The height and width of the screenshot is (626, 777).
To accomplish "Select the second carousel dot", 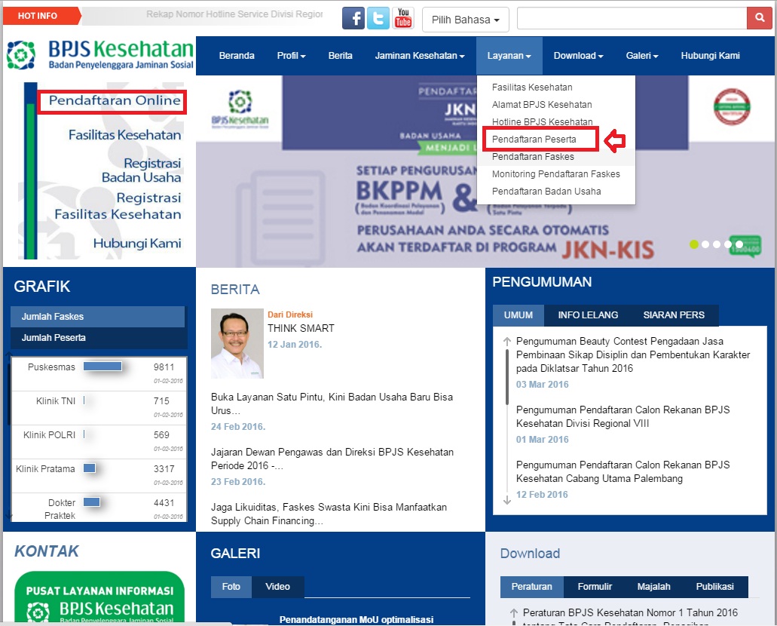I will 705,244.
